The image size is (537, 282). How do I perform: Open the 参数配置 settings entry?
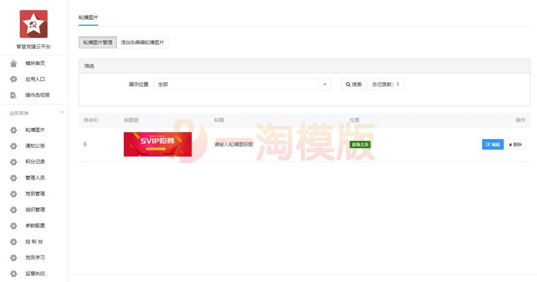point(34,226)
